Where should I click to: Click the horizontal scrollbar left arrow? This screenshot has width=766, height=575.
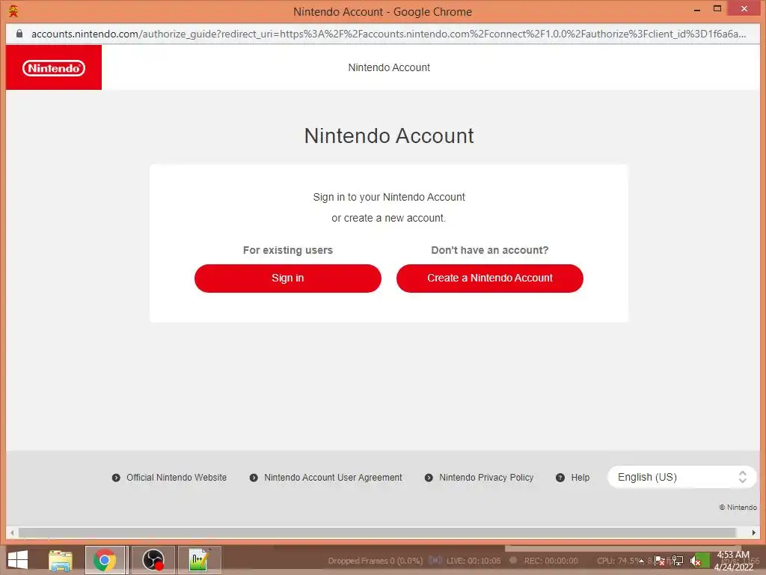click(x=12, y=532)
